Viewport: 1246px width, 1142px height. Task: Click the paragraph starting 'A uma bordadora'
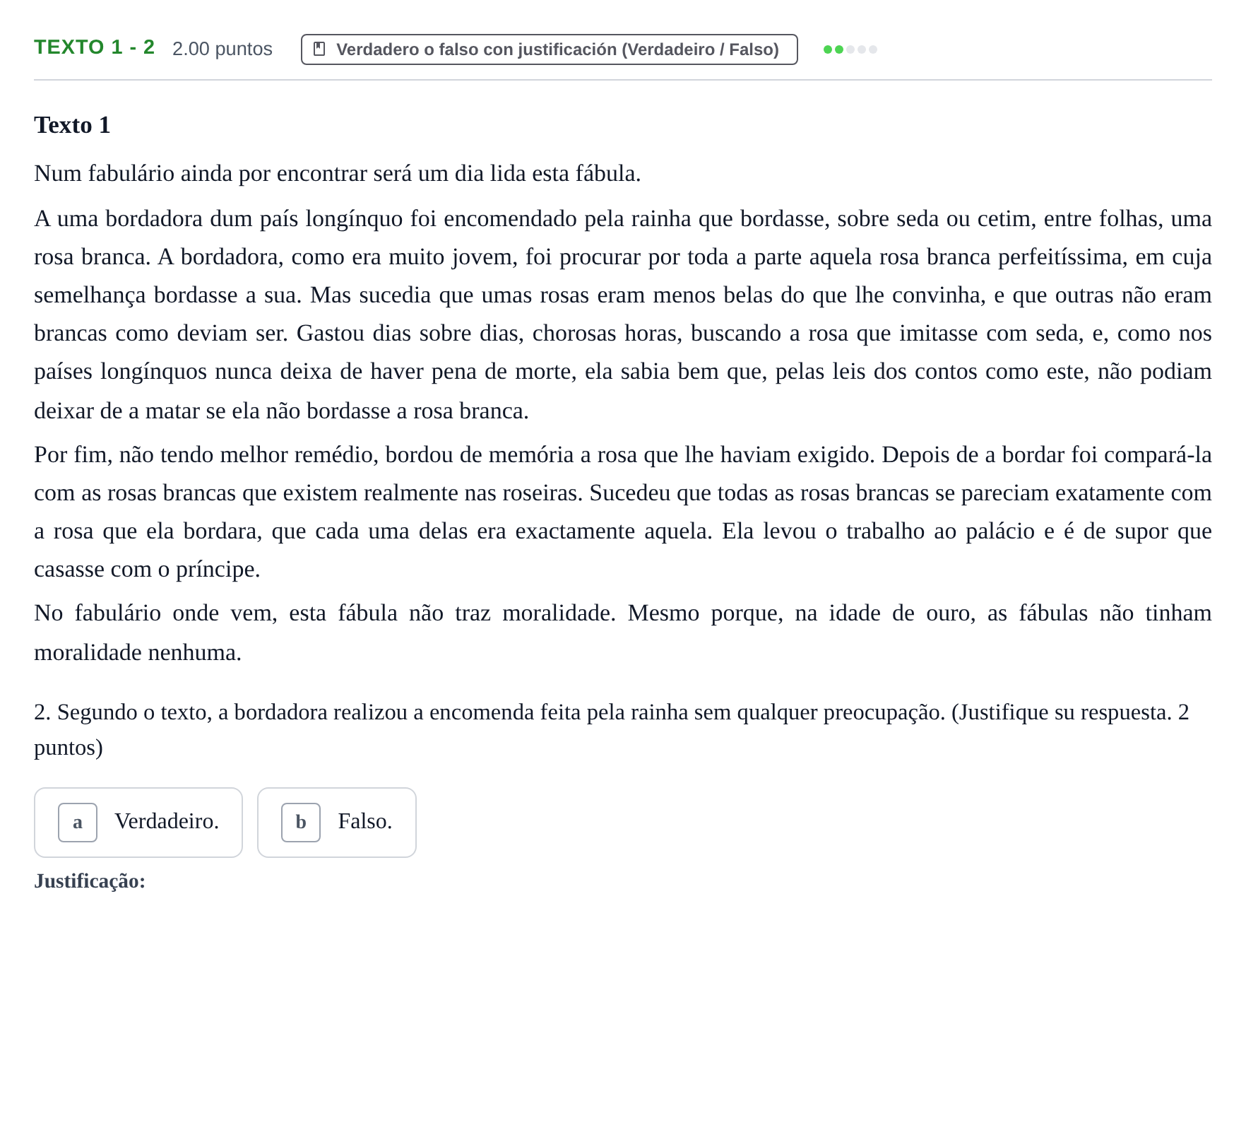coord(623,314)
